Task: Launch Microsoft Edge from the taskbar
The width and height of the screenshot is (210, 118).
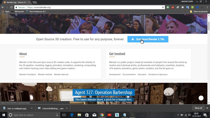Action: click(72, 115)
